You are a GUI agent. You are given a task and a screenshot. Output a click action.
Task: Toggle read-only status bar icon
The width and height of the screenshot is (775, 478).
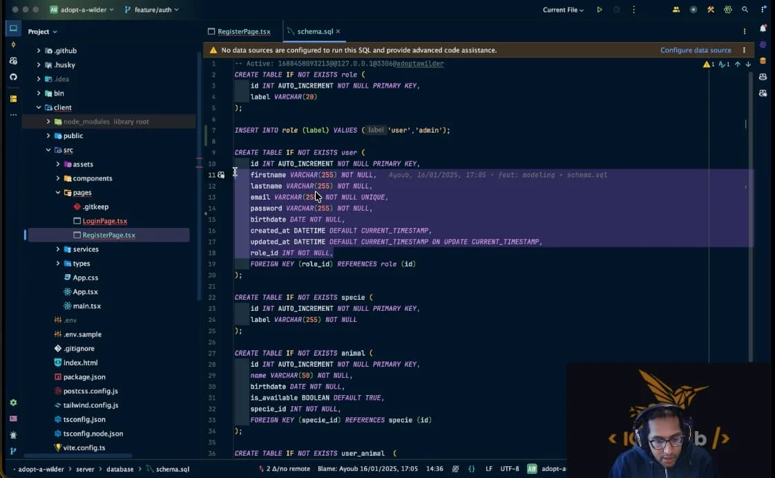(455, 468)
